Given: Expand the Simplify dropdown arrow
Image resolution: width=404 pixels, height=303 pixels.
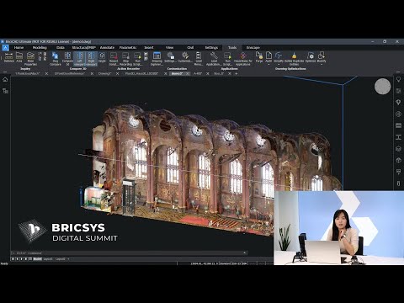Looking at the screenshot, I should [279, 65].
